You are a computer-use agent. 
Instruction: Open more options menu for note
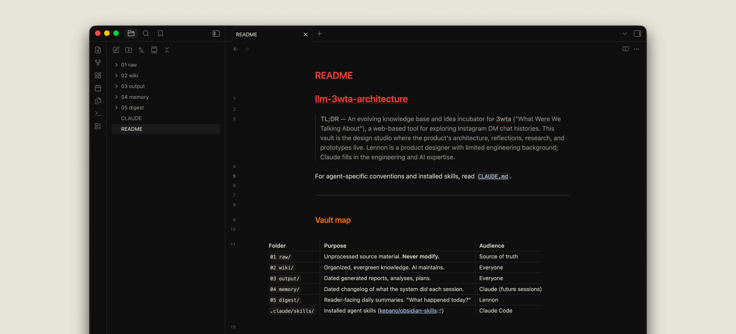click(x=636, y=49)
